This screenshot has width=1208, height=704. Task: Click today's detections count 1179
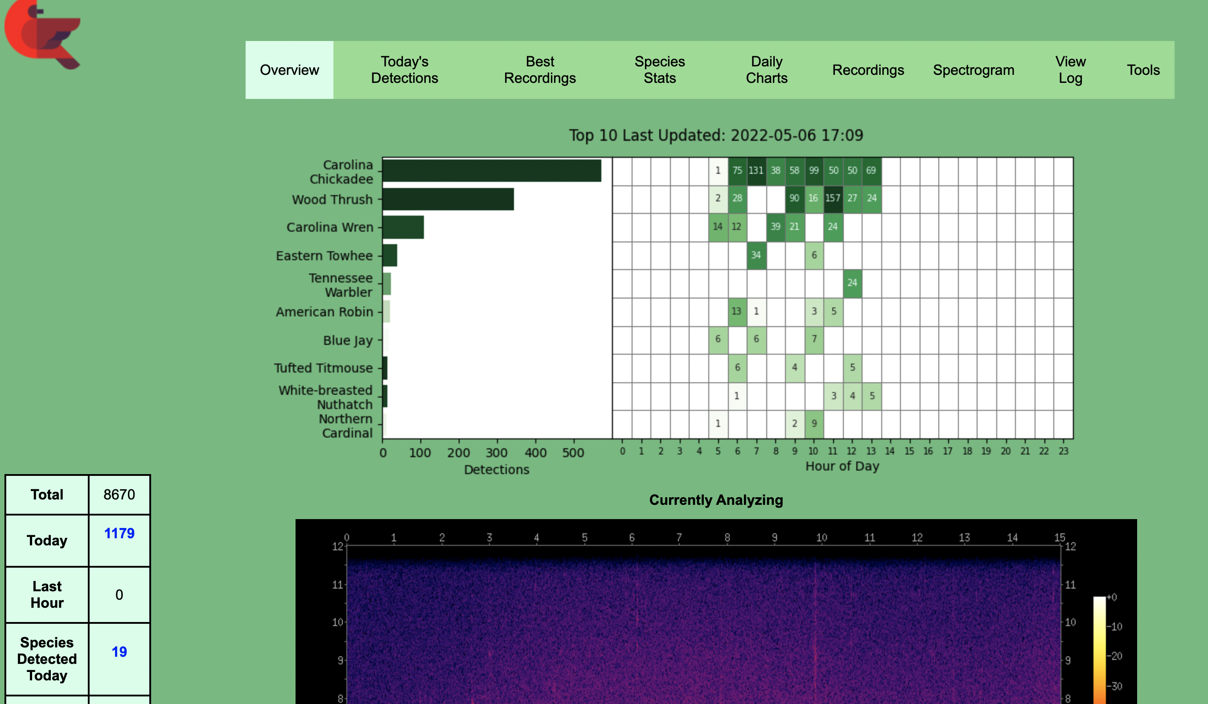click(x=119, y=533)
